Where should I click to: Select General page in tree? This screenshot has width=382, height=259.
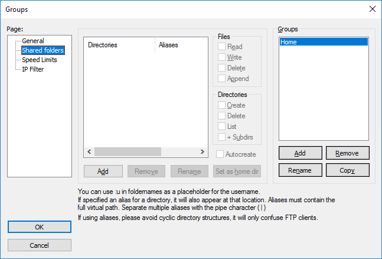[x=33, y=41]
